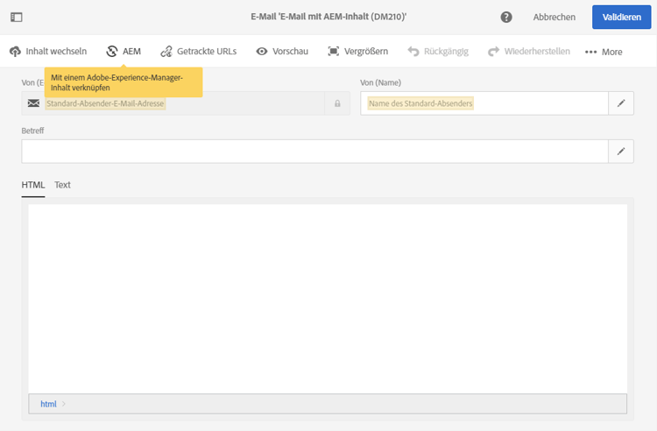The width and height of the screenshot is (657, 431).
Task: Click the lock icon in sender address field
Action: tap(337, 103)
